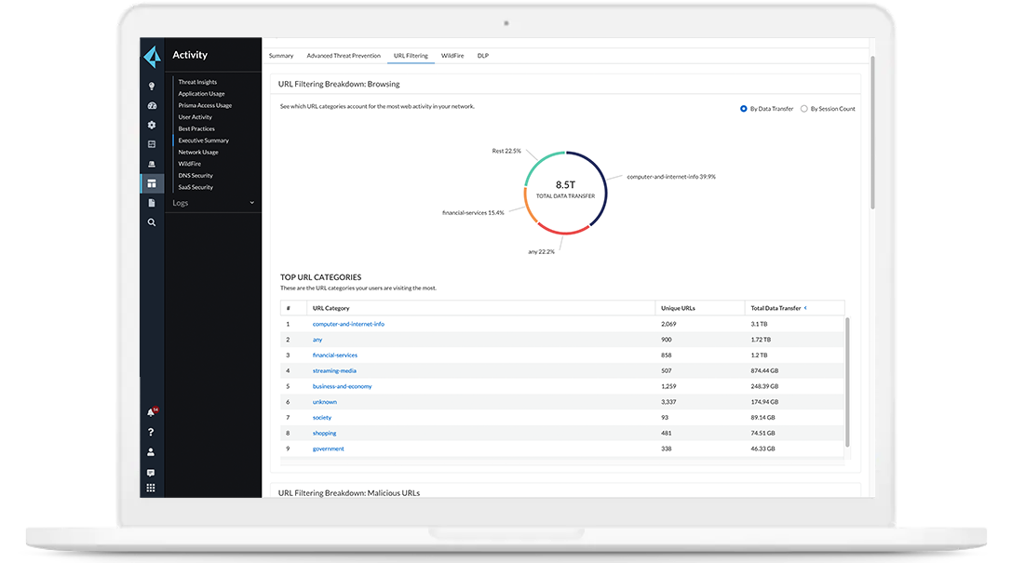Viewport: 1012px width, 563px height.
Task: Open the Help question mark icon
Action: [x=151, y=432]
